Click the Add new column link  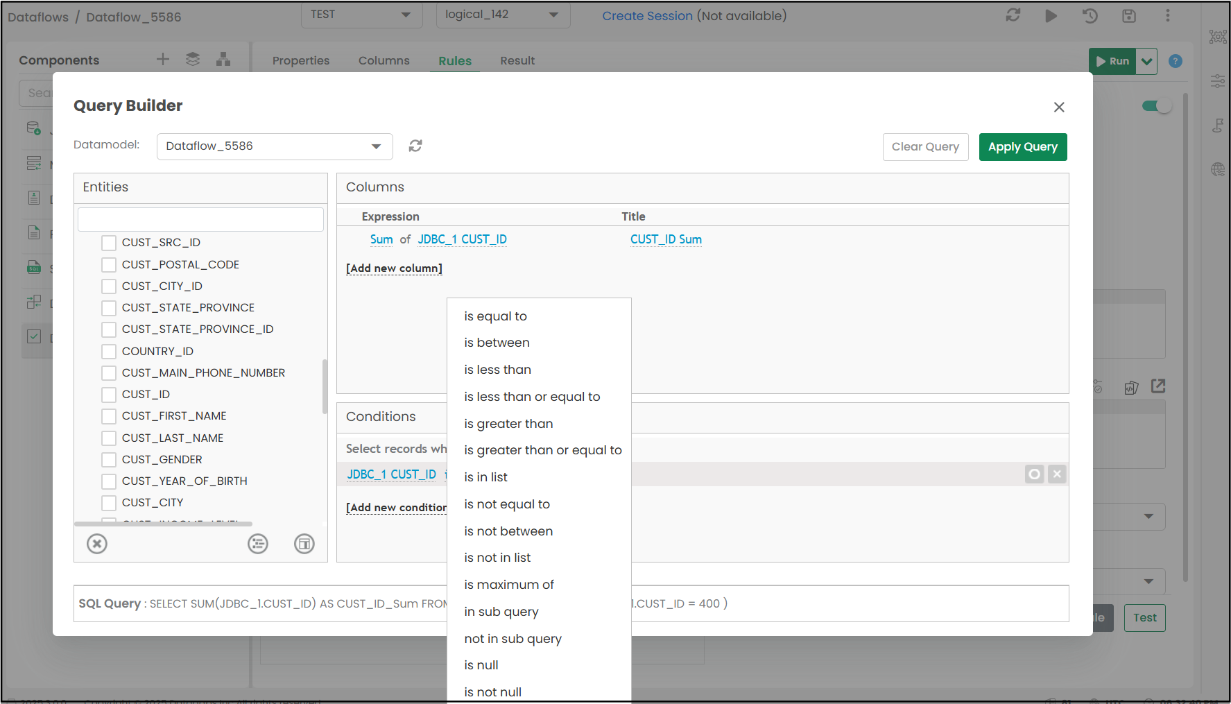(394, 268)
